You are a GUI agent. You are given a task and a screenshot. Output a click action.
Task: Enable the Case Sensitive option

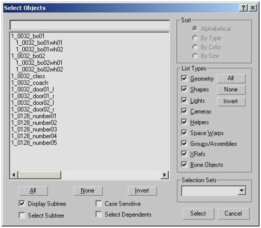tap(99, 204)
